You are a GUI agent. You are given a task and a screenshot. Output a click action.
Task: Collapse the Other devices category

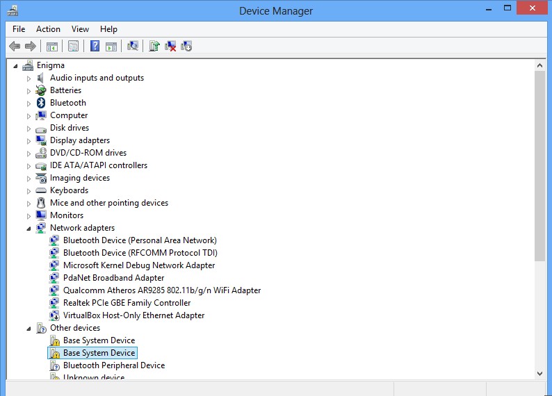(29, 329)
